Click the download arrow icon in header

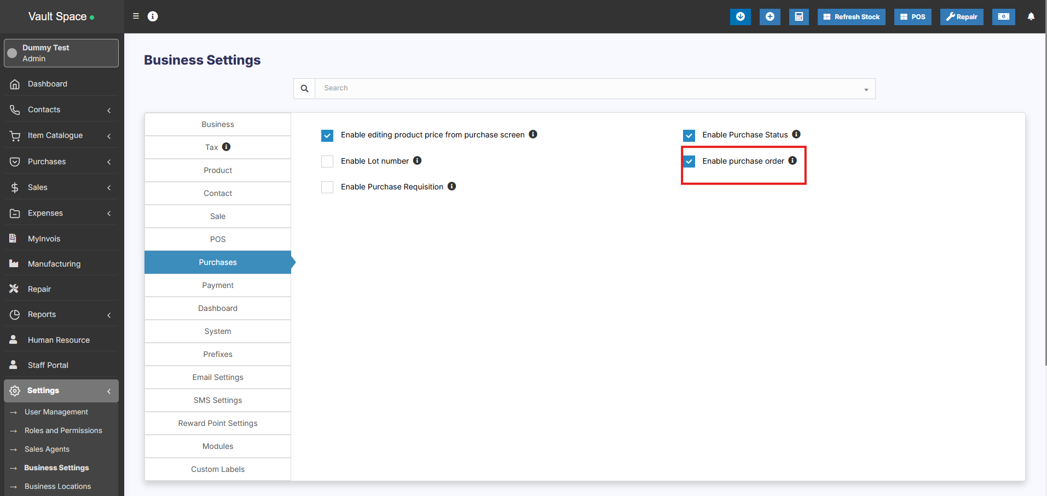pyautogui.click(x=740, y=16)
